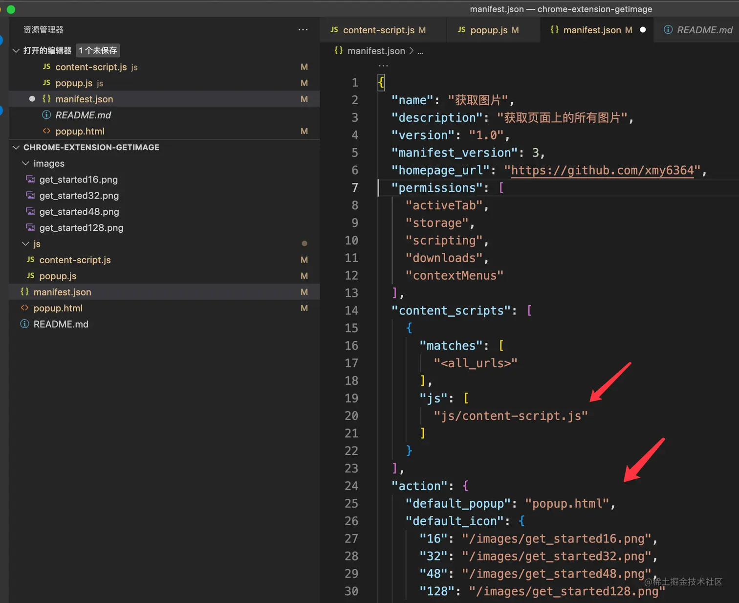This screenshot has width=739, height=603.
Task: Expand the breadcrumb ellipsis after manifest.json
Action: click(x=420, y=51)
